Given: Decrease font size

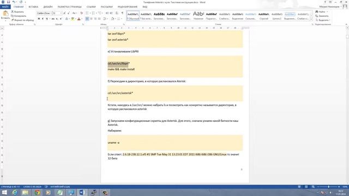Looking at the screenshot, I should (69, 13).
